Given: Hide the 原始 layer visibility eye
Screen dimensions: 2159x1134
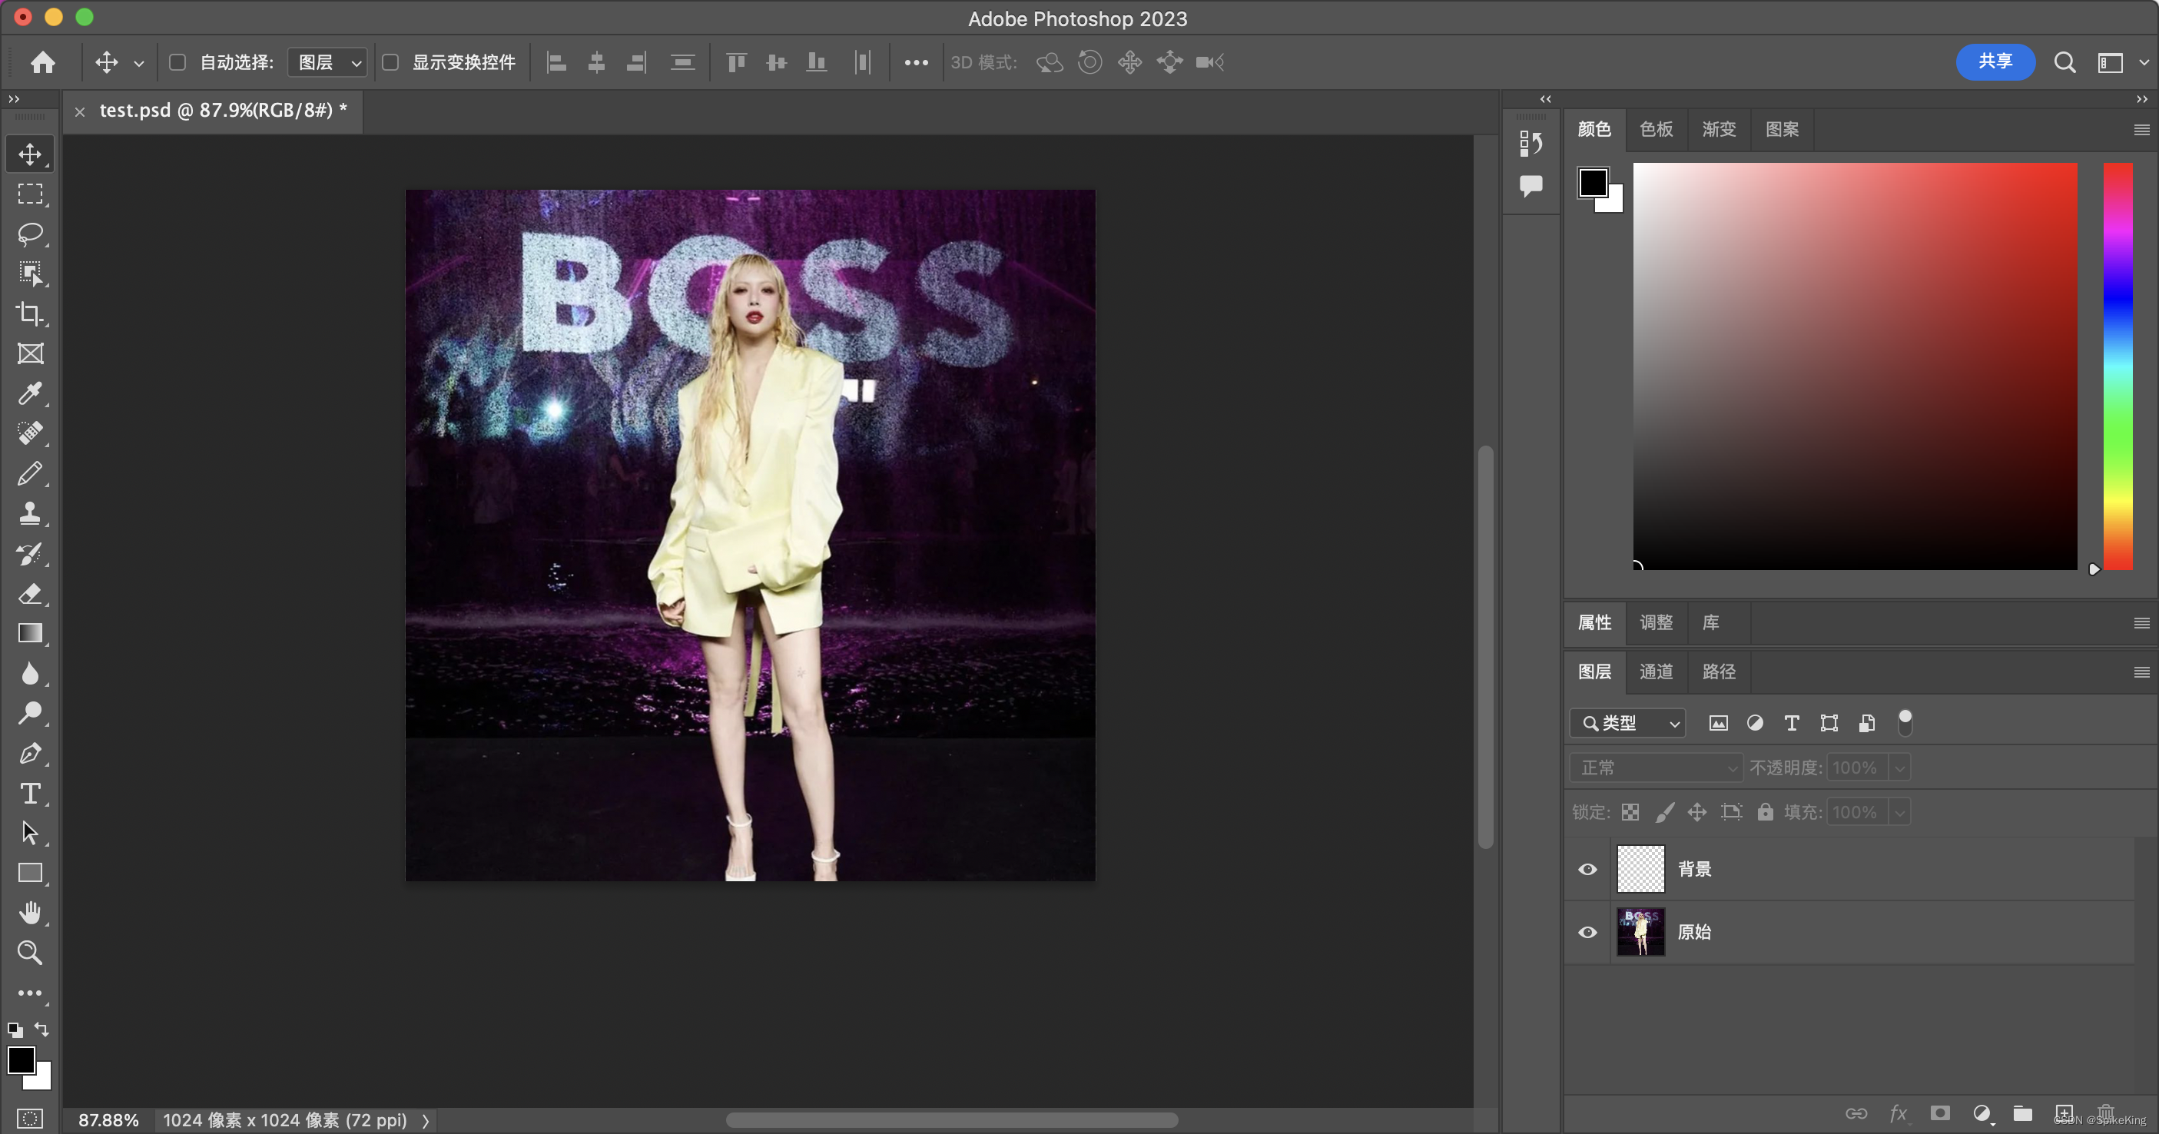Looking at the screenshot, I should [x=1587, y=932].
